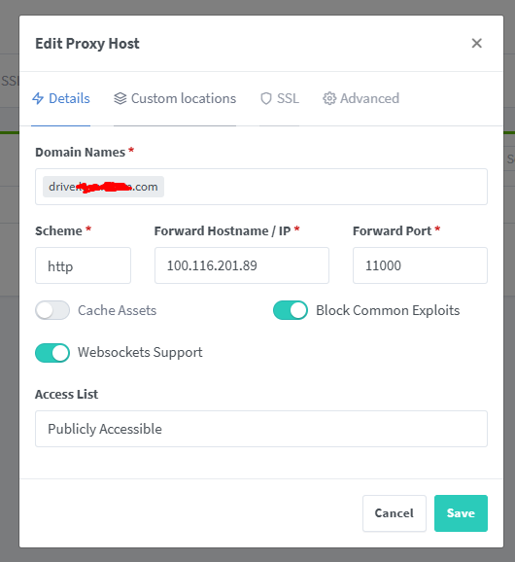Select the Details tab
515x562 pixels.
point(61,98)
